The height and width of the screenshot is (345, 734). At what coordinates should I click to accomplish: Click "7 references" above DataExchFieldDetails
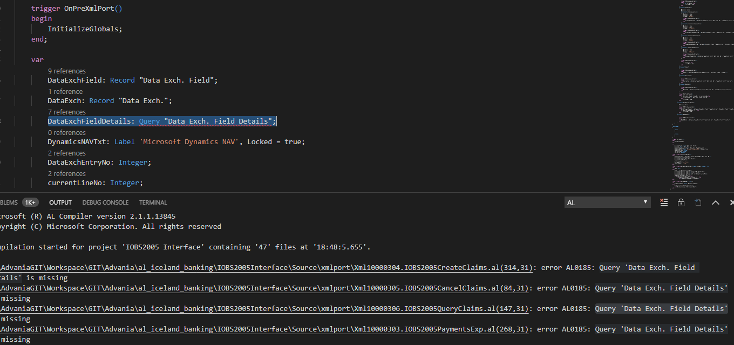click(66, 112)
